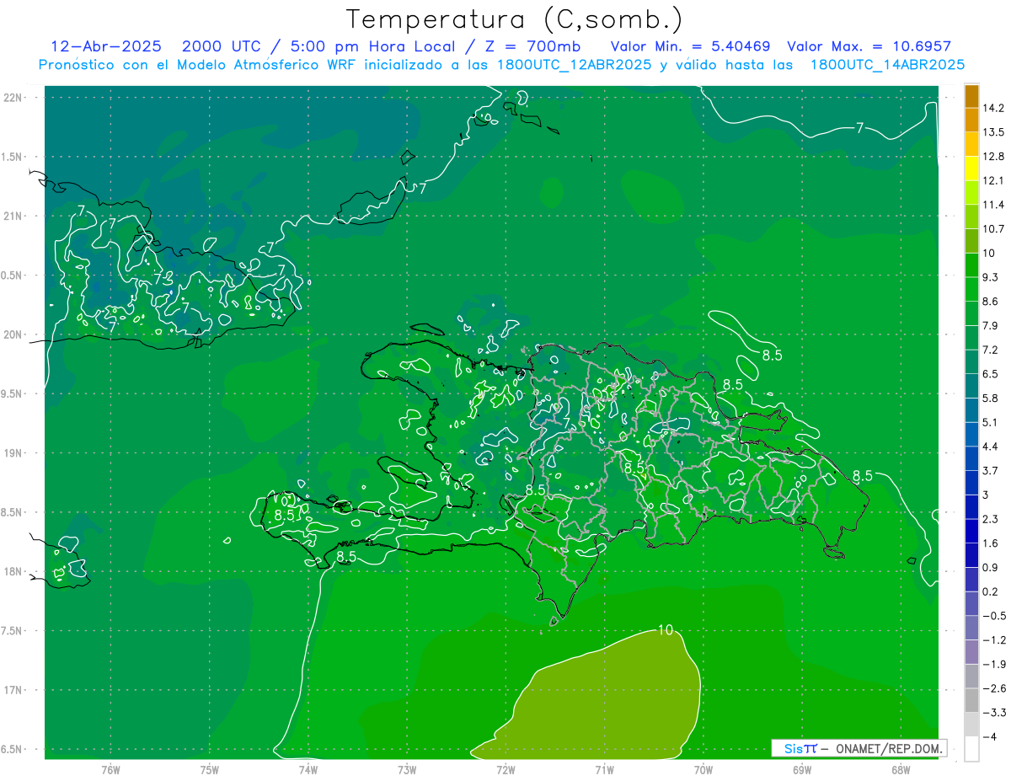Click the 6.5N latitude axis label
The height and width of the screenshot is (781, 1011).
click(13, 749)
